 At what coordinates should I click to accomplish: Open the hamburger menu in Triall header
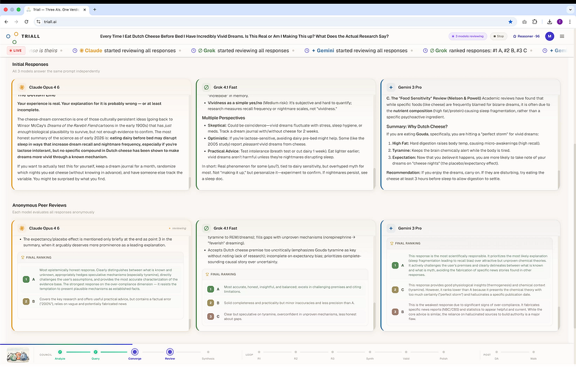562,36
